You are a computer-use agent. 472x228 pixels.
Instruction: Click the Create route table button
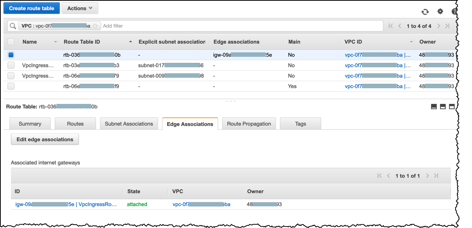pos(31,8)
